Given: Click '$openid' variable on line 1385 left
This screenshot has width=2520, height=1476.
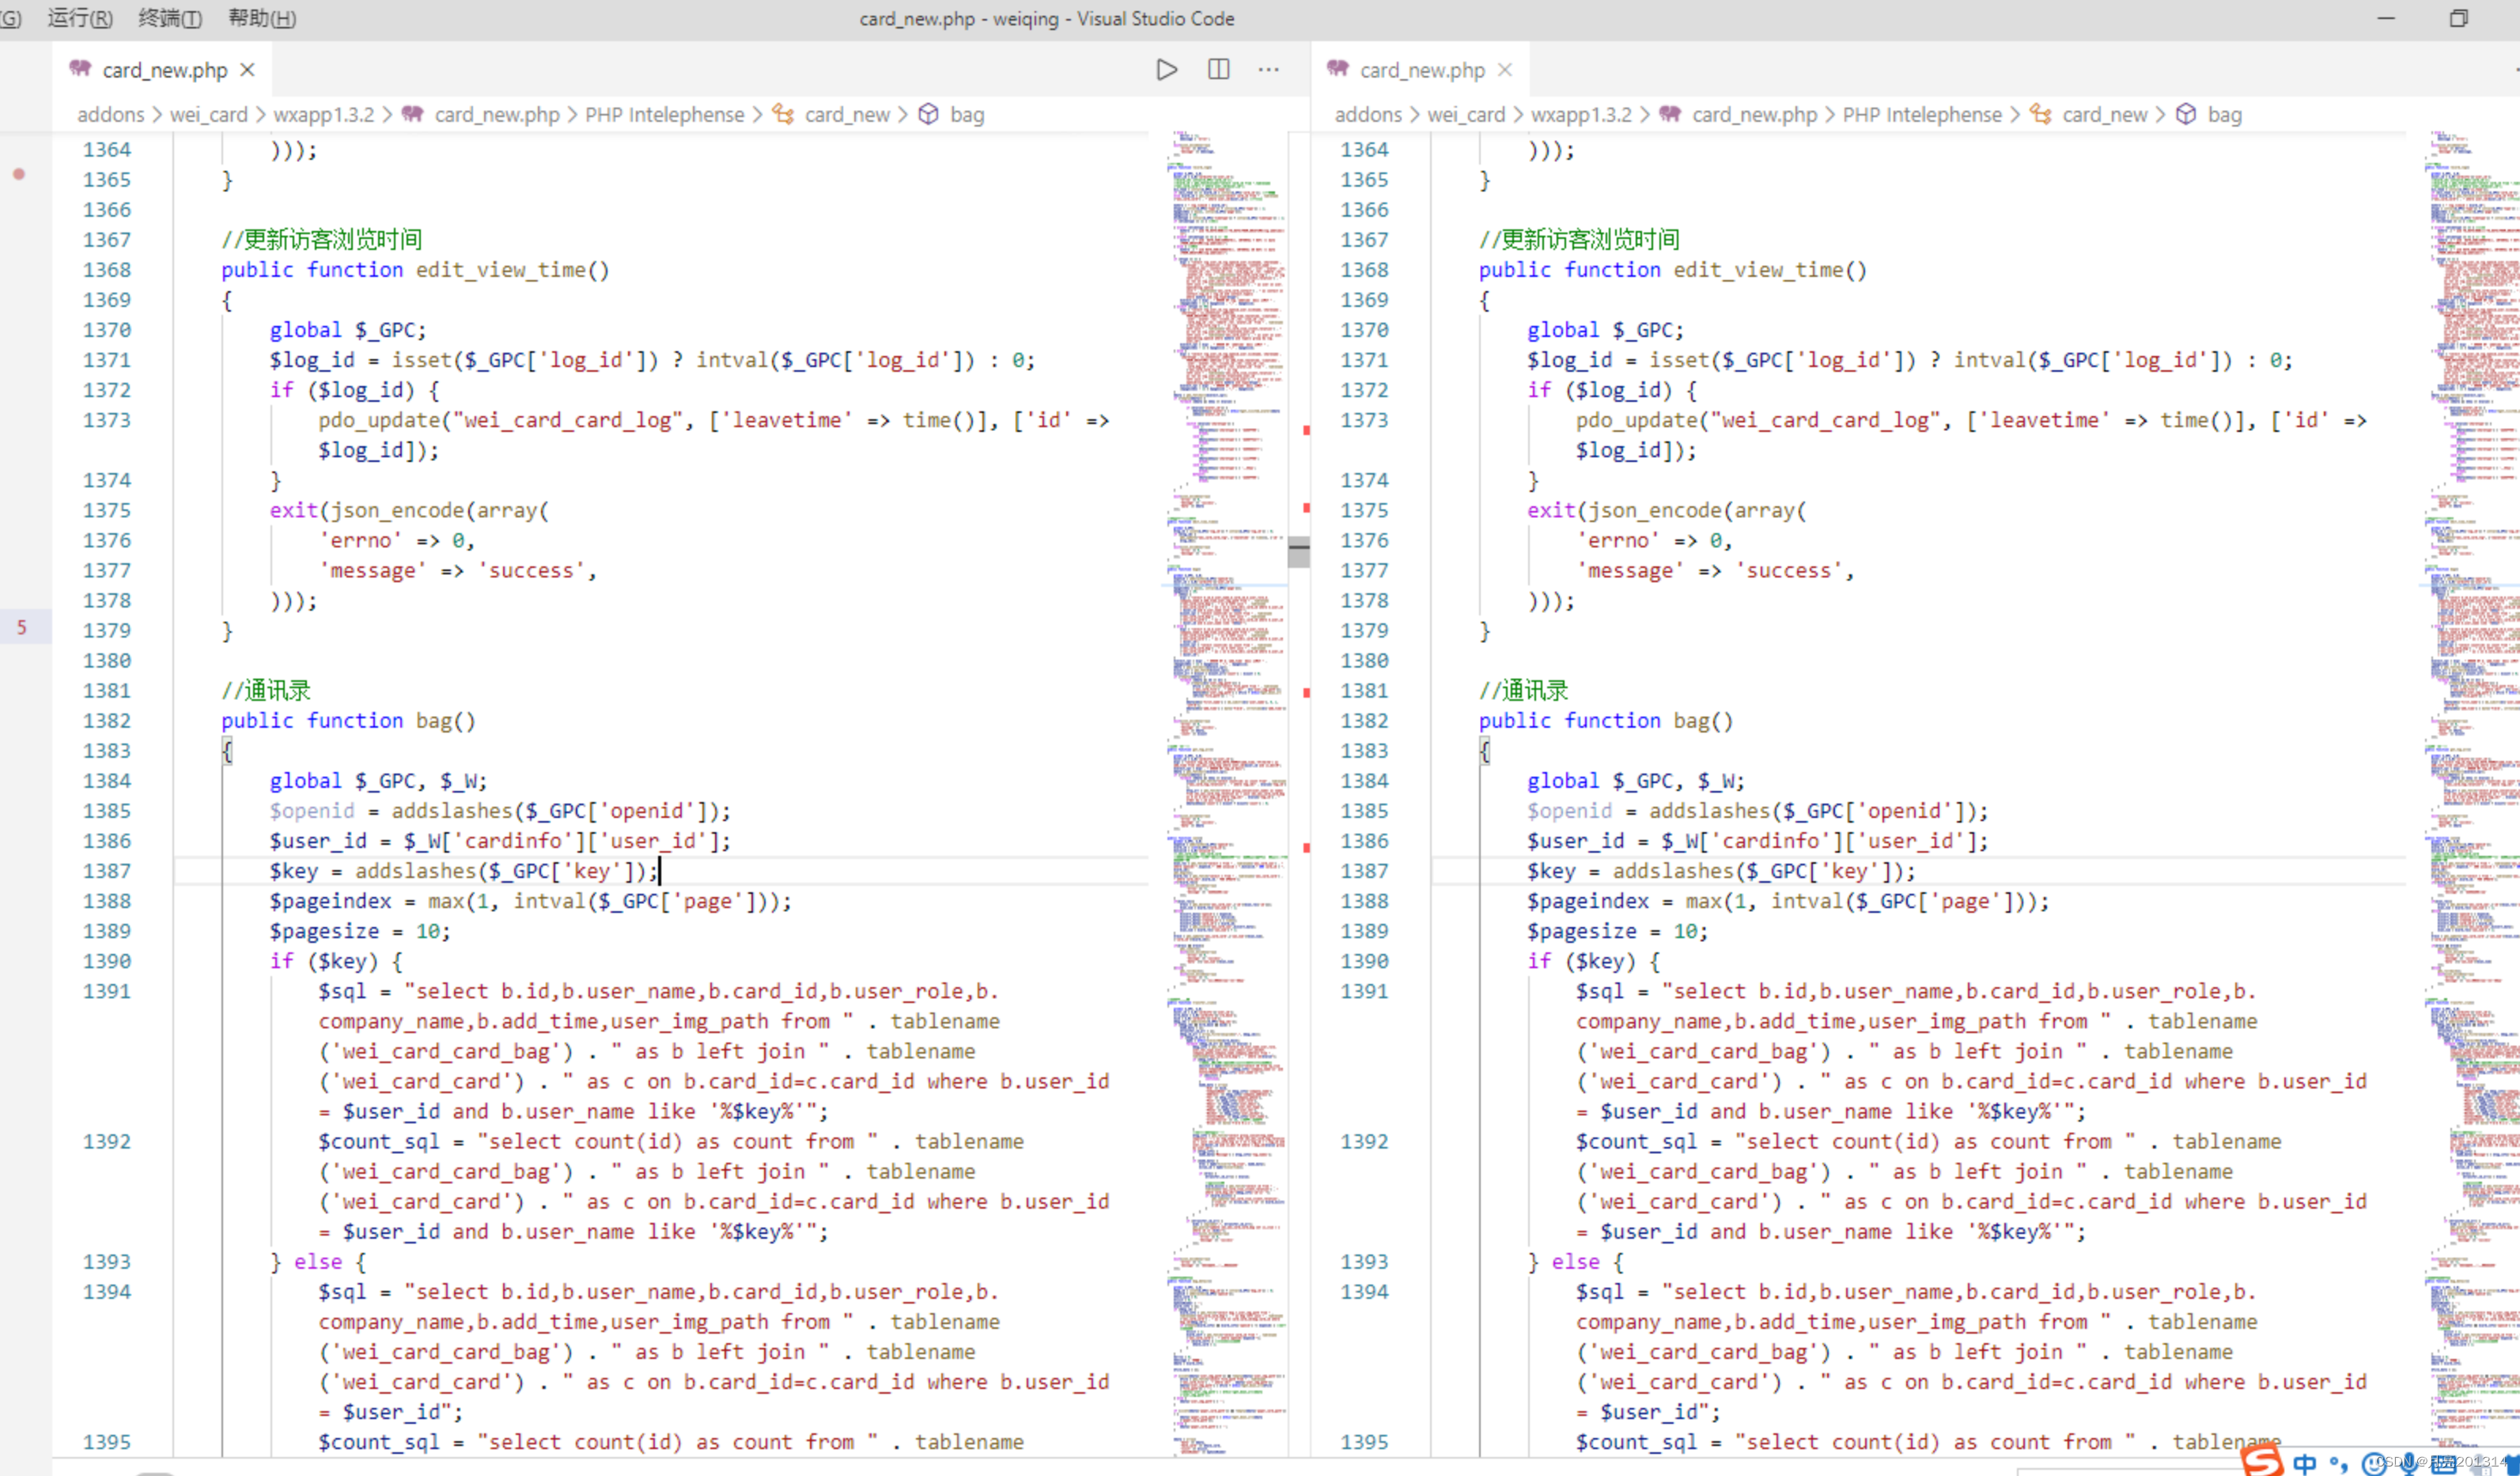Looking at the screenshot, I should click(x=312, y=811).
